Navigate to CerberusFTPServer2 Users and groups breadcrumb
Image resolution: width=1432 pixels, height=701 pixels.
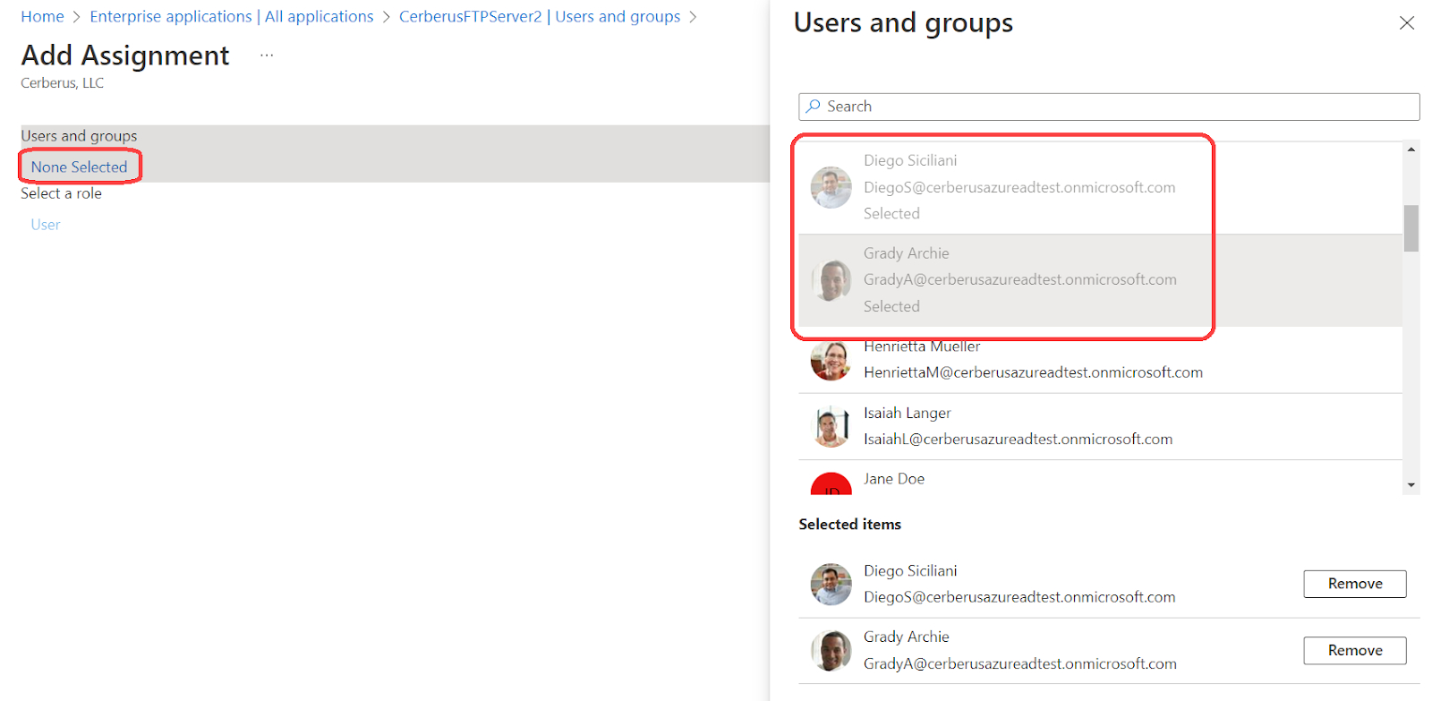point(539,17)
